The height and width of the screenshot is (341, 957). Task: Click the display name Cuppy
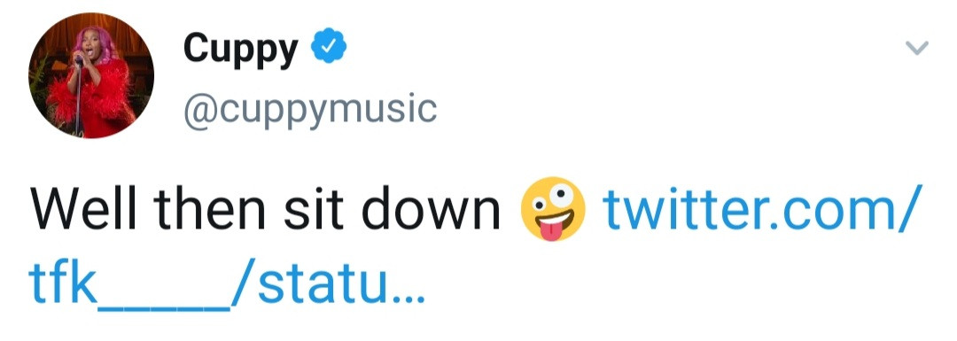click(x=240, y=49)
